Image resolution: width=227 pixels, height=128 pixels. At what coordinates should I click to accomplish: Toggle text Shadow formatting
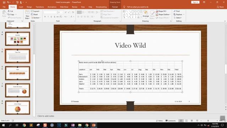coord(54,17)
